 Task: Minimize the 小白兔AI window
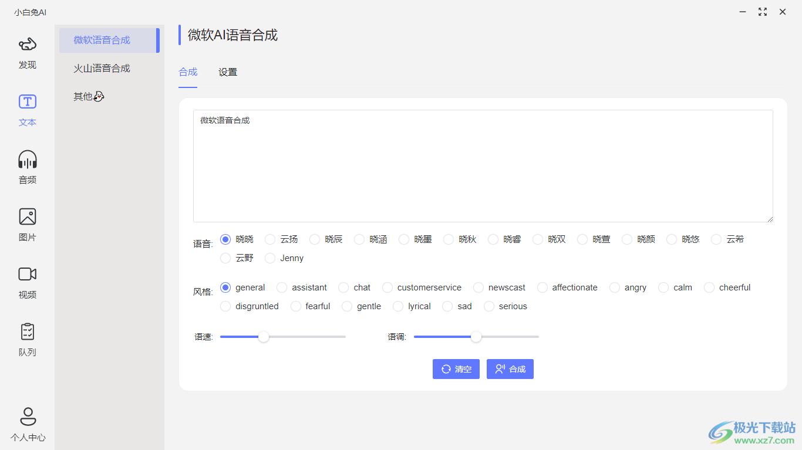coord(743,12)
